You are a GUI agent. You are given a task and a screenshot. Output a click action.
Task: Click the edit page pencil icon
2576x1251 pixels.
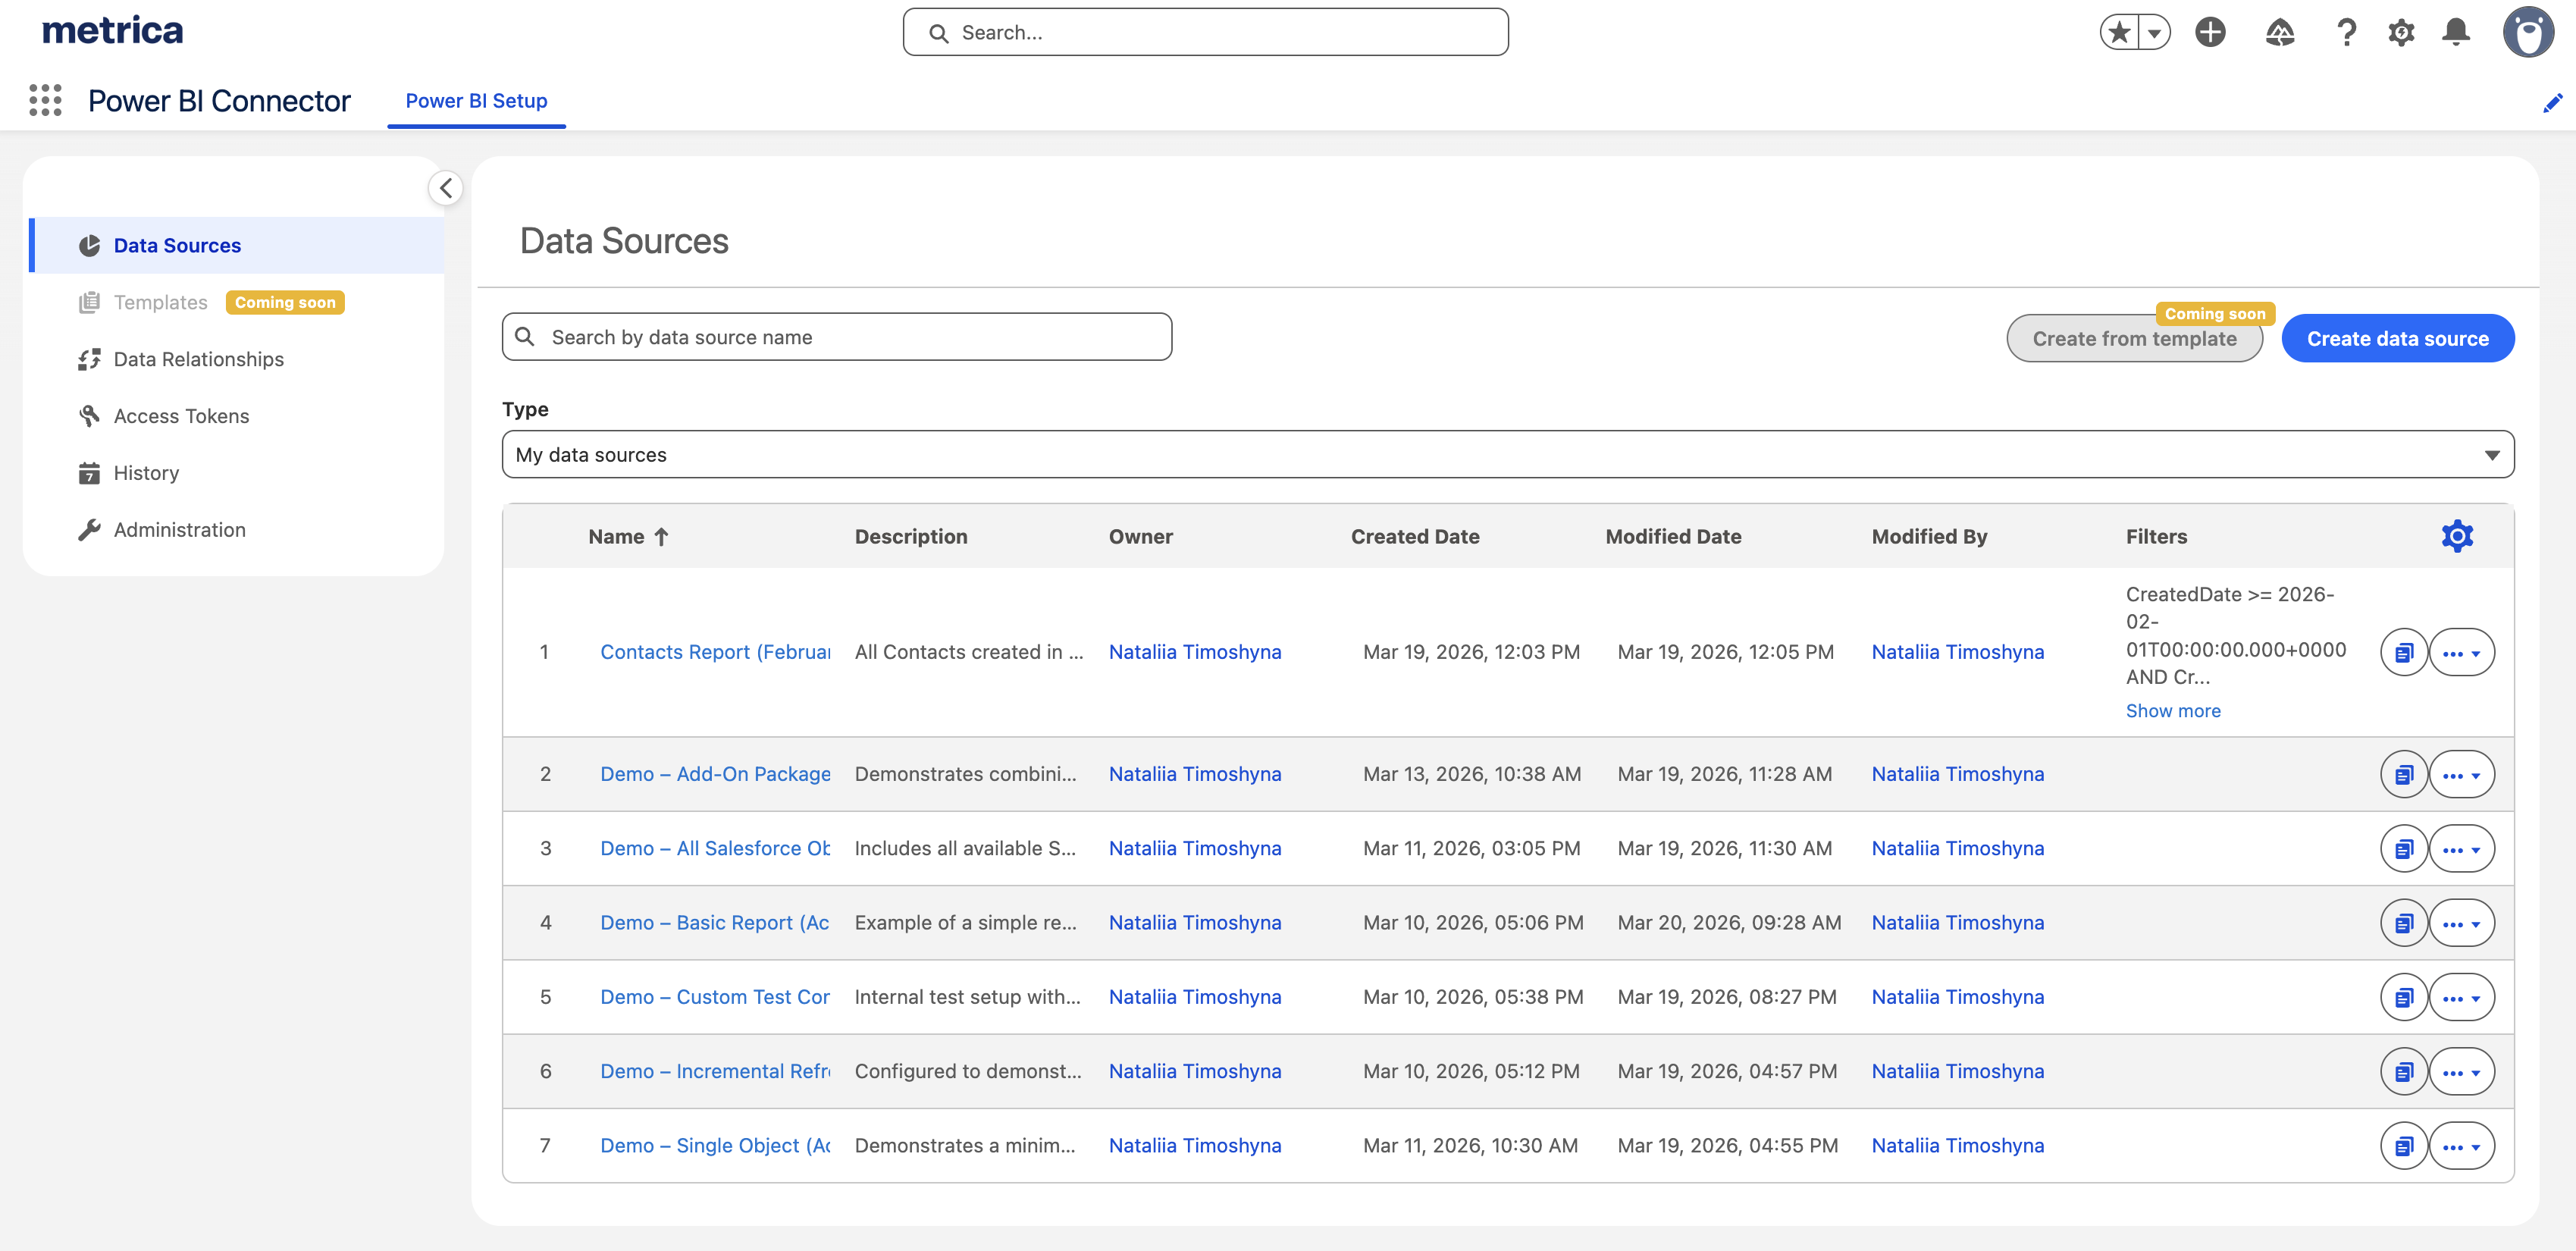pos(2552,102)
